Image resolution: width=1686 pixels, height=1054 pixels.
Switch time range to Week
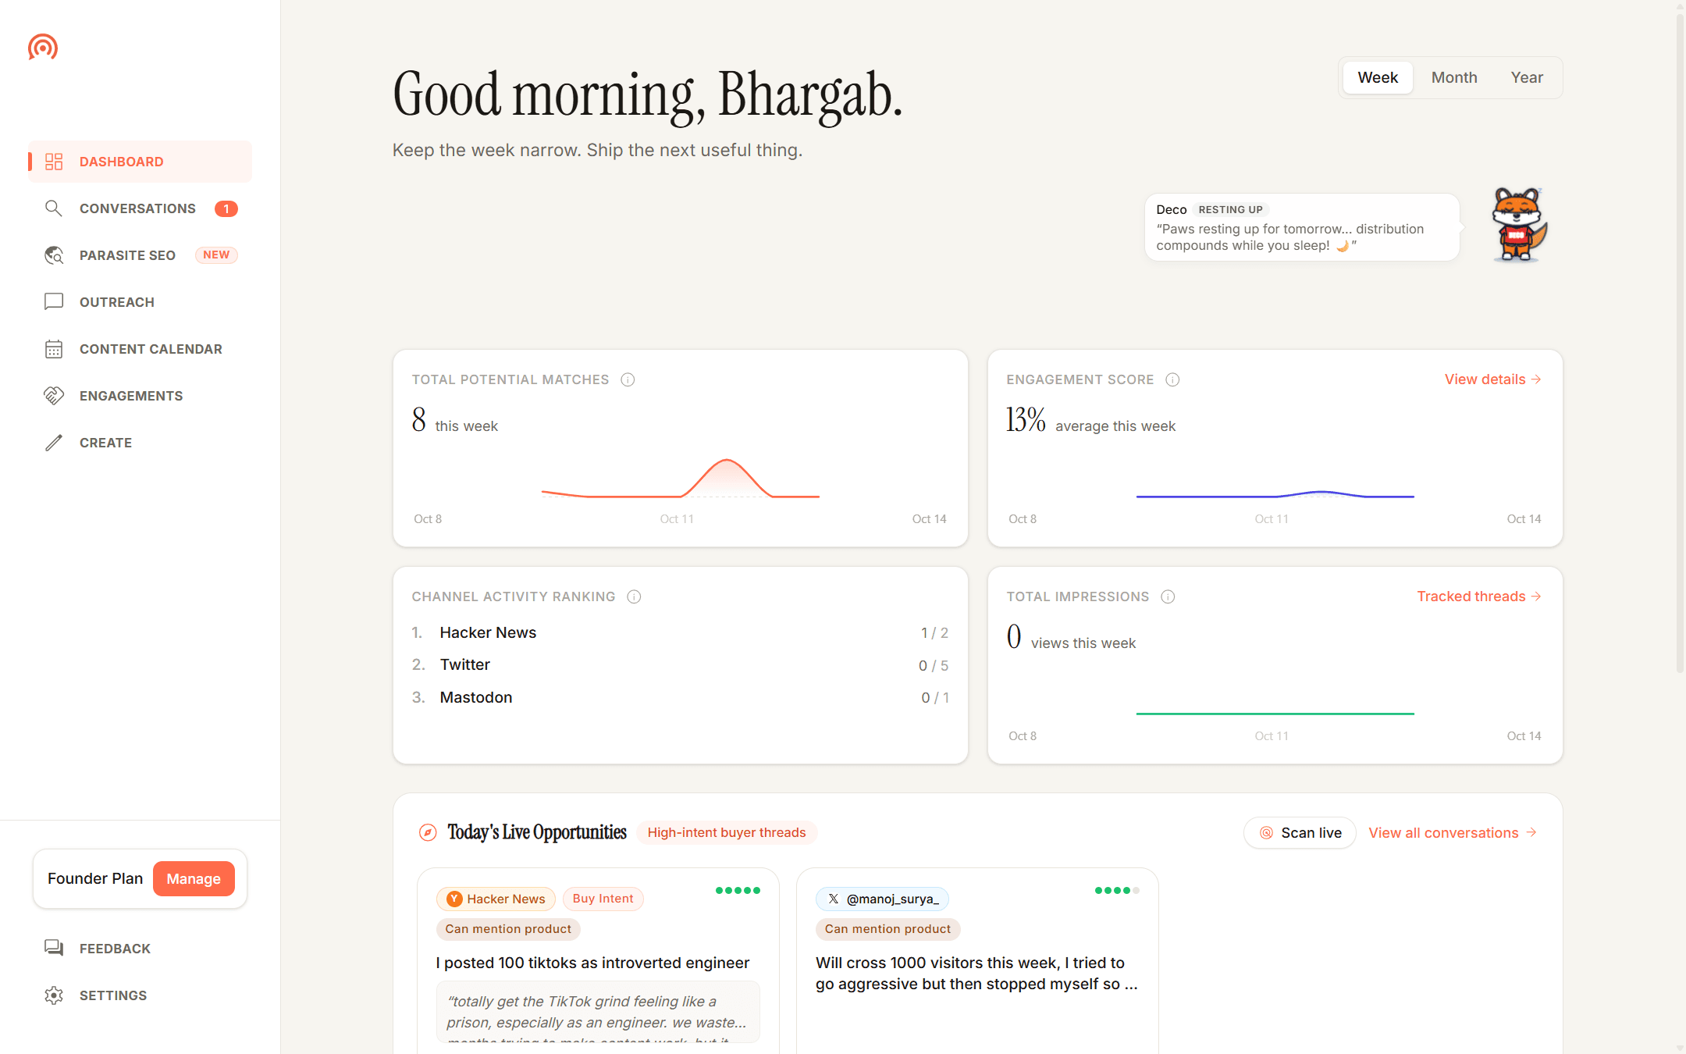click(x=1378, y=77)
